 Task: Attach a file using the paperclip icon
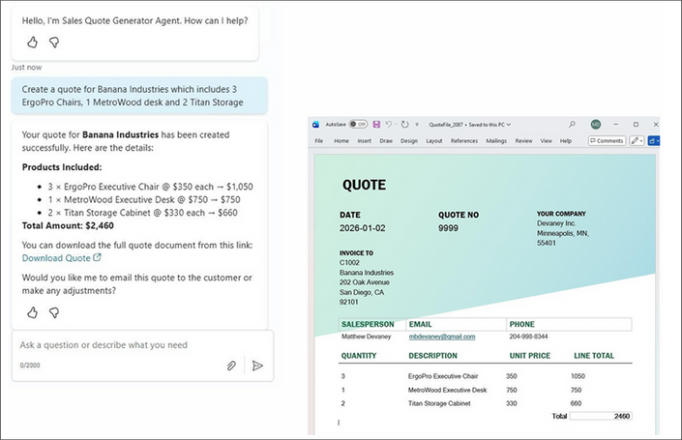[x=231, y=366]
